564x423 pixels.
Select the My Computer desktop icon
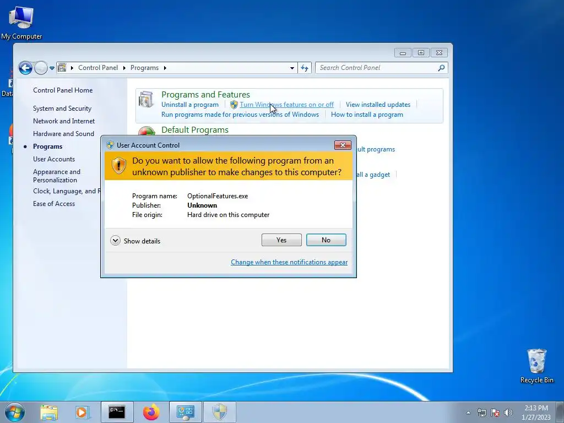click(x=21, y=22)
